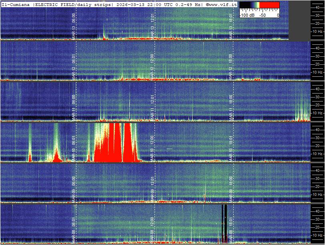Click the 20 axis label on the MAR 11 strip
The height and width of the screenshot is (245, 325).
316,105
